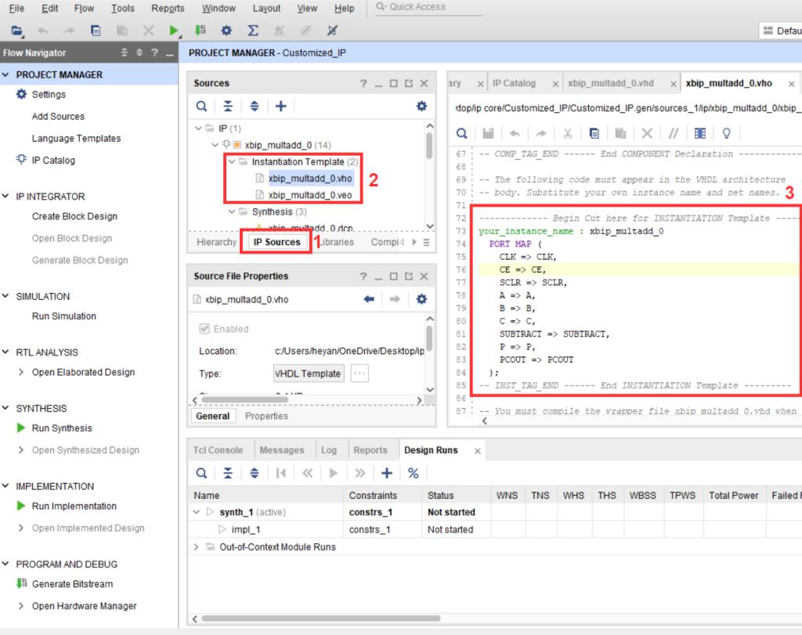Switch to the Properties tab
The image size is (802, 635).
point(266,417)
